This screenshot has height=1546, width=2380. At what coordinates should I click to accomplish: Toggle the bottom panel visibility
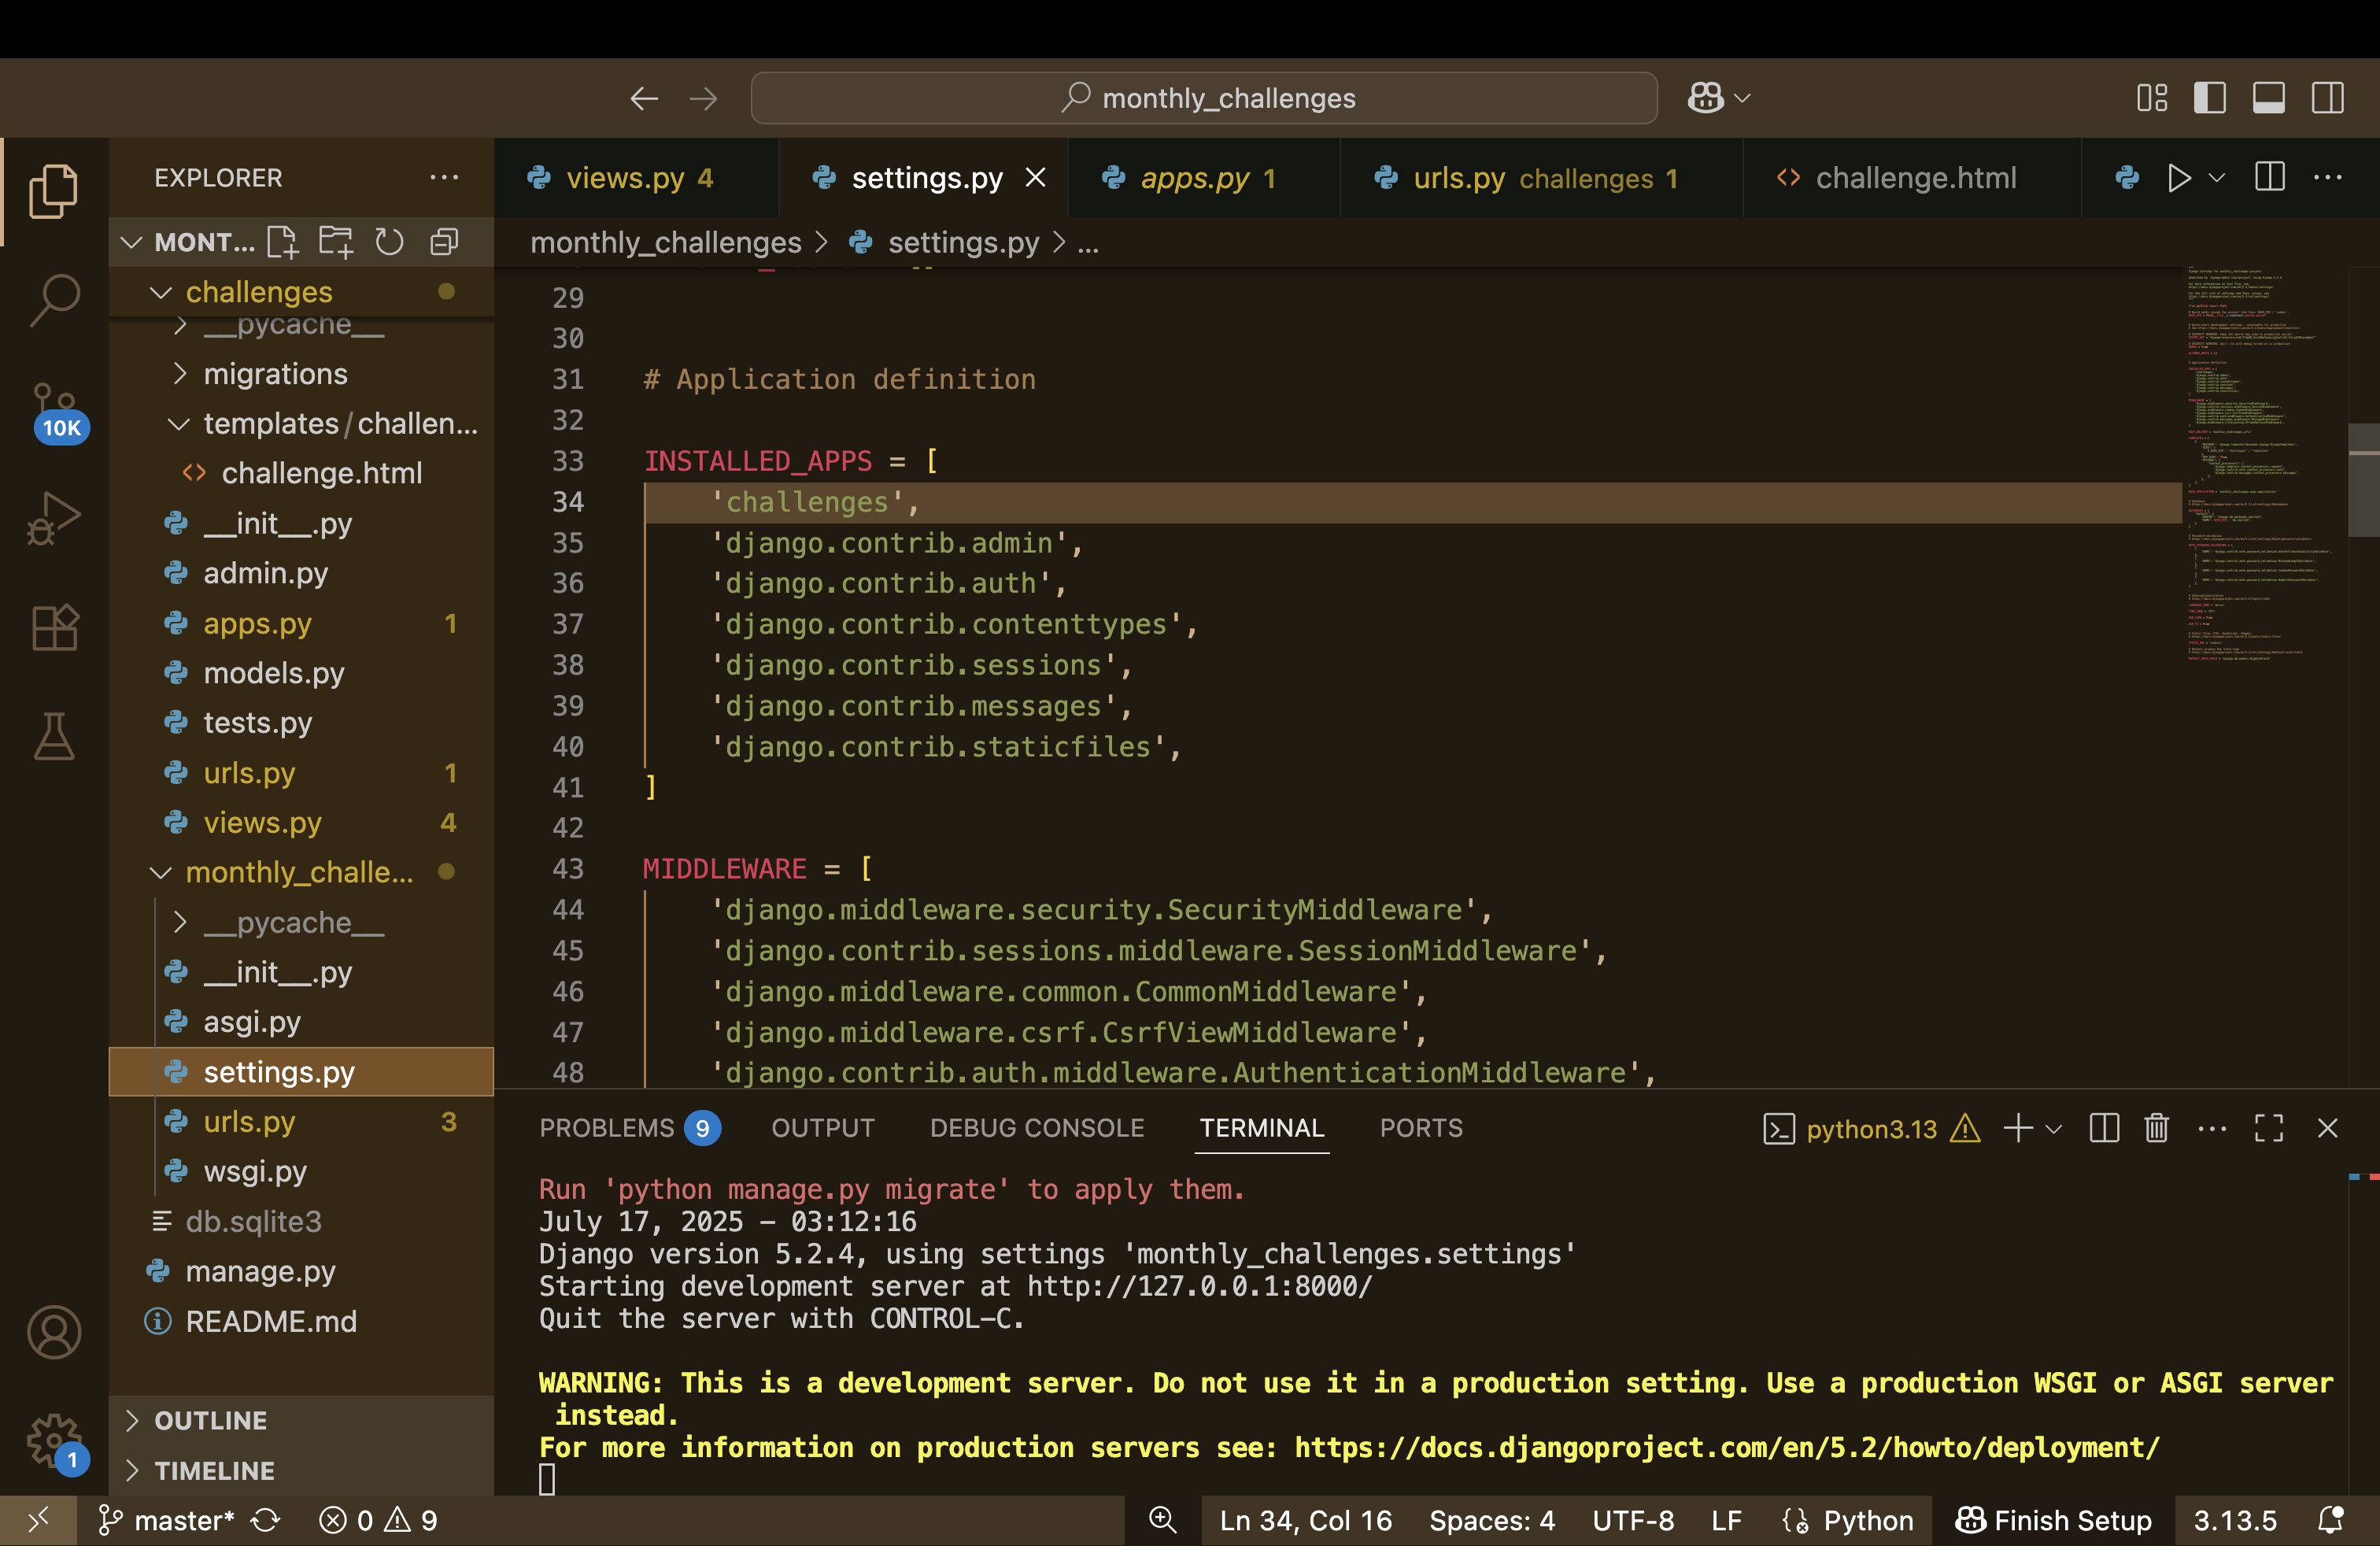coord(2268,98)
